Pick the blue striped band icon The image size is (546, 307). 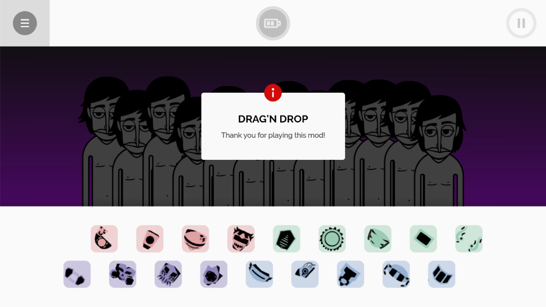(396, 274)
